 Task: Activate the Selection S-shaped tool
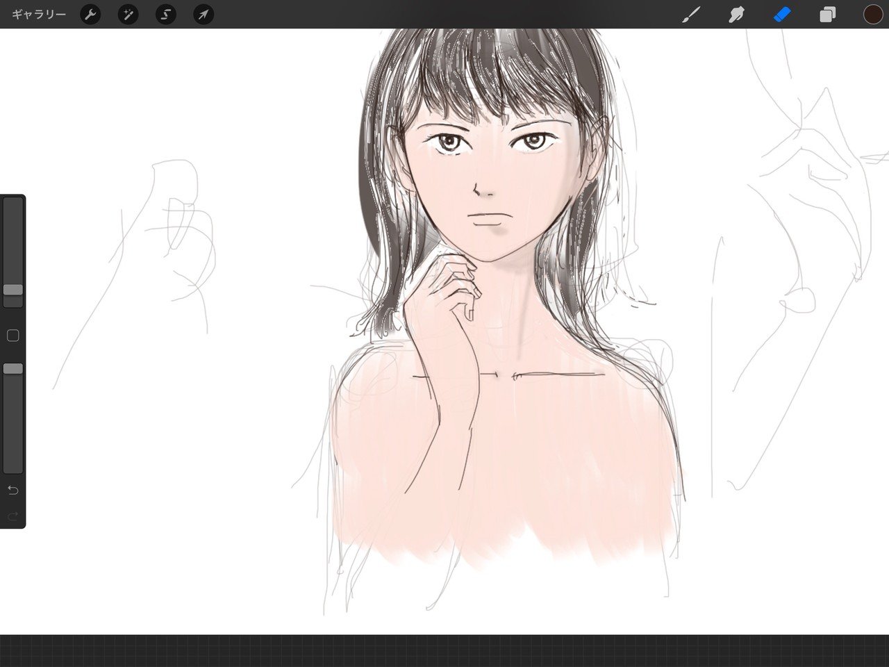pyautogui.click(x=165, y=14)
